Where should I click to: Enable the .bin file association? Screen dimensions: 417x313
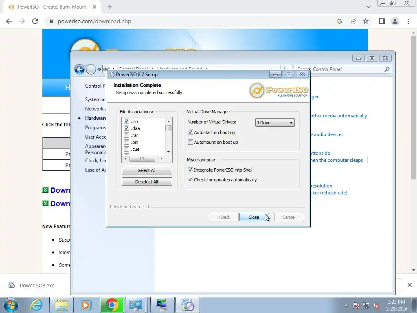pos(126,142)
